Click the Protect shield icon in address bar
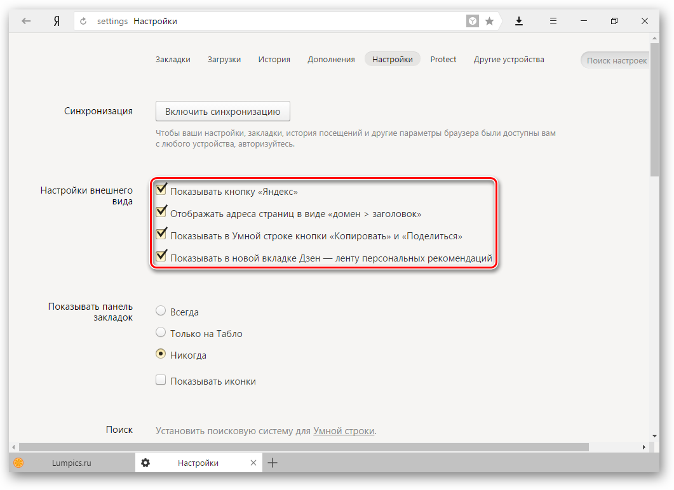Image resolution: width=674 pixels, height=490 pixels. point(473,22)
